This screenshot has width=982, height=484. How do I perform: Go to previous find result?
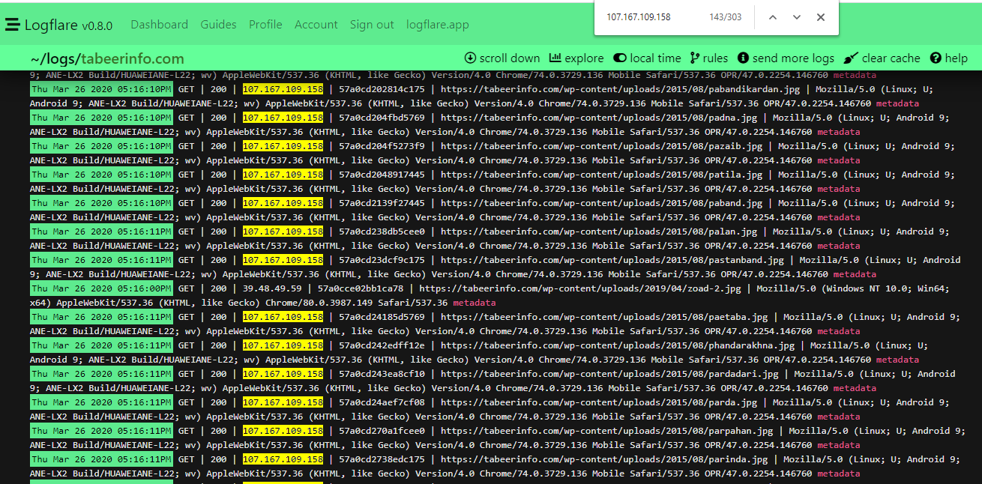coord(773,17)
